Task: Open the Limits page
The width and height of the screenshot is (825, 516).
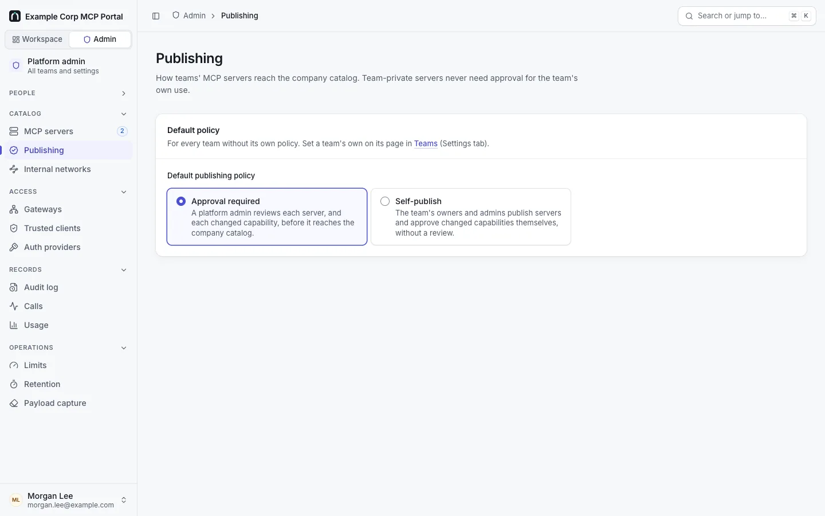Action: click(68, 365)
